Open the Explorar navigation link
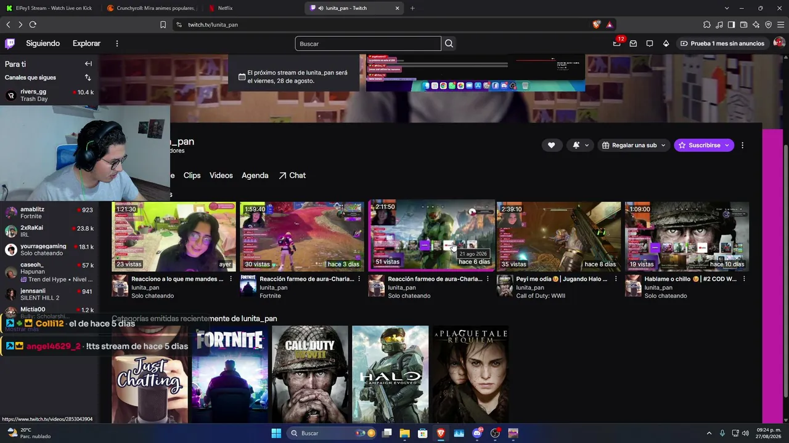The height and width of the screenshot is (443, 789). click(86, 44)
